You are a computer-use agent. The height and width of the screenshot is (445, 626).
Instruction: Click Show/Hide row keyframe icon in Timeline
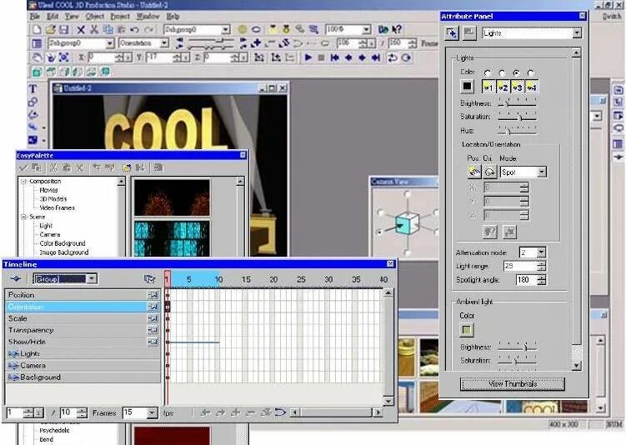[x=153, y=342]
